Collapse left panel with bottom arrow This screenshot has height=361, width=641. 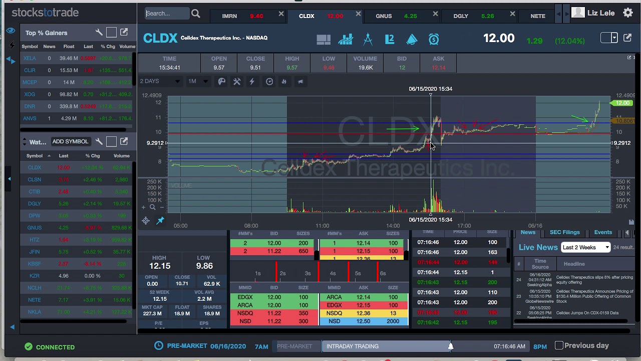point(12,327)
